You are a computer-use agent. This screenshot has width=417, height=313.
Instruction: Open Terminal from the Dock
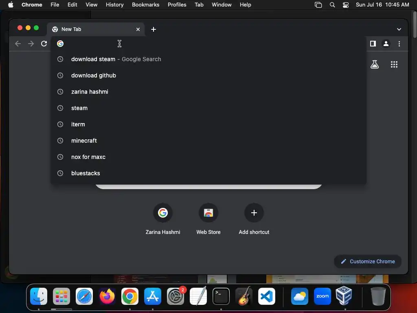[x=221, y=296]
